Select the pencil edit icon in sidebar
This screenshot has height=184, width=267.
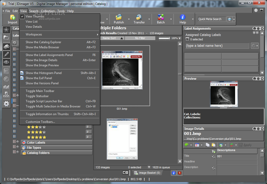[6, 54]
